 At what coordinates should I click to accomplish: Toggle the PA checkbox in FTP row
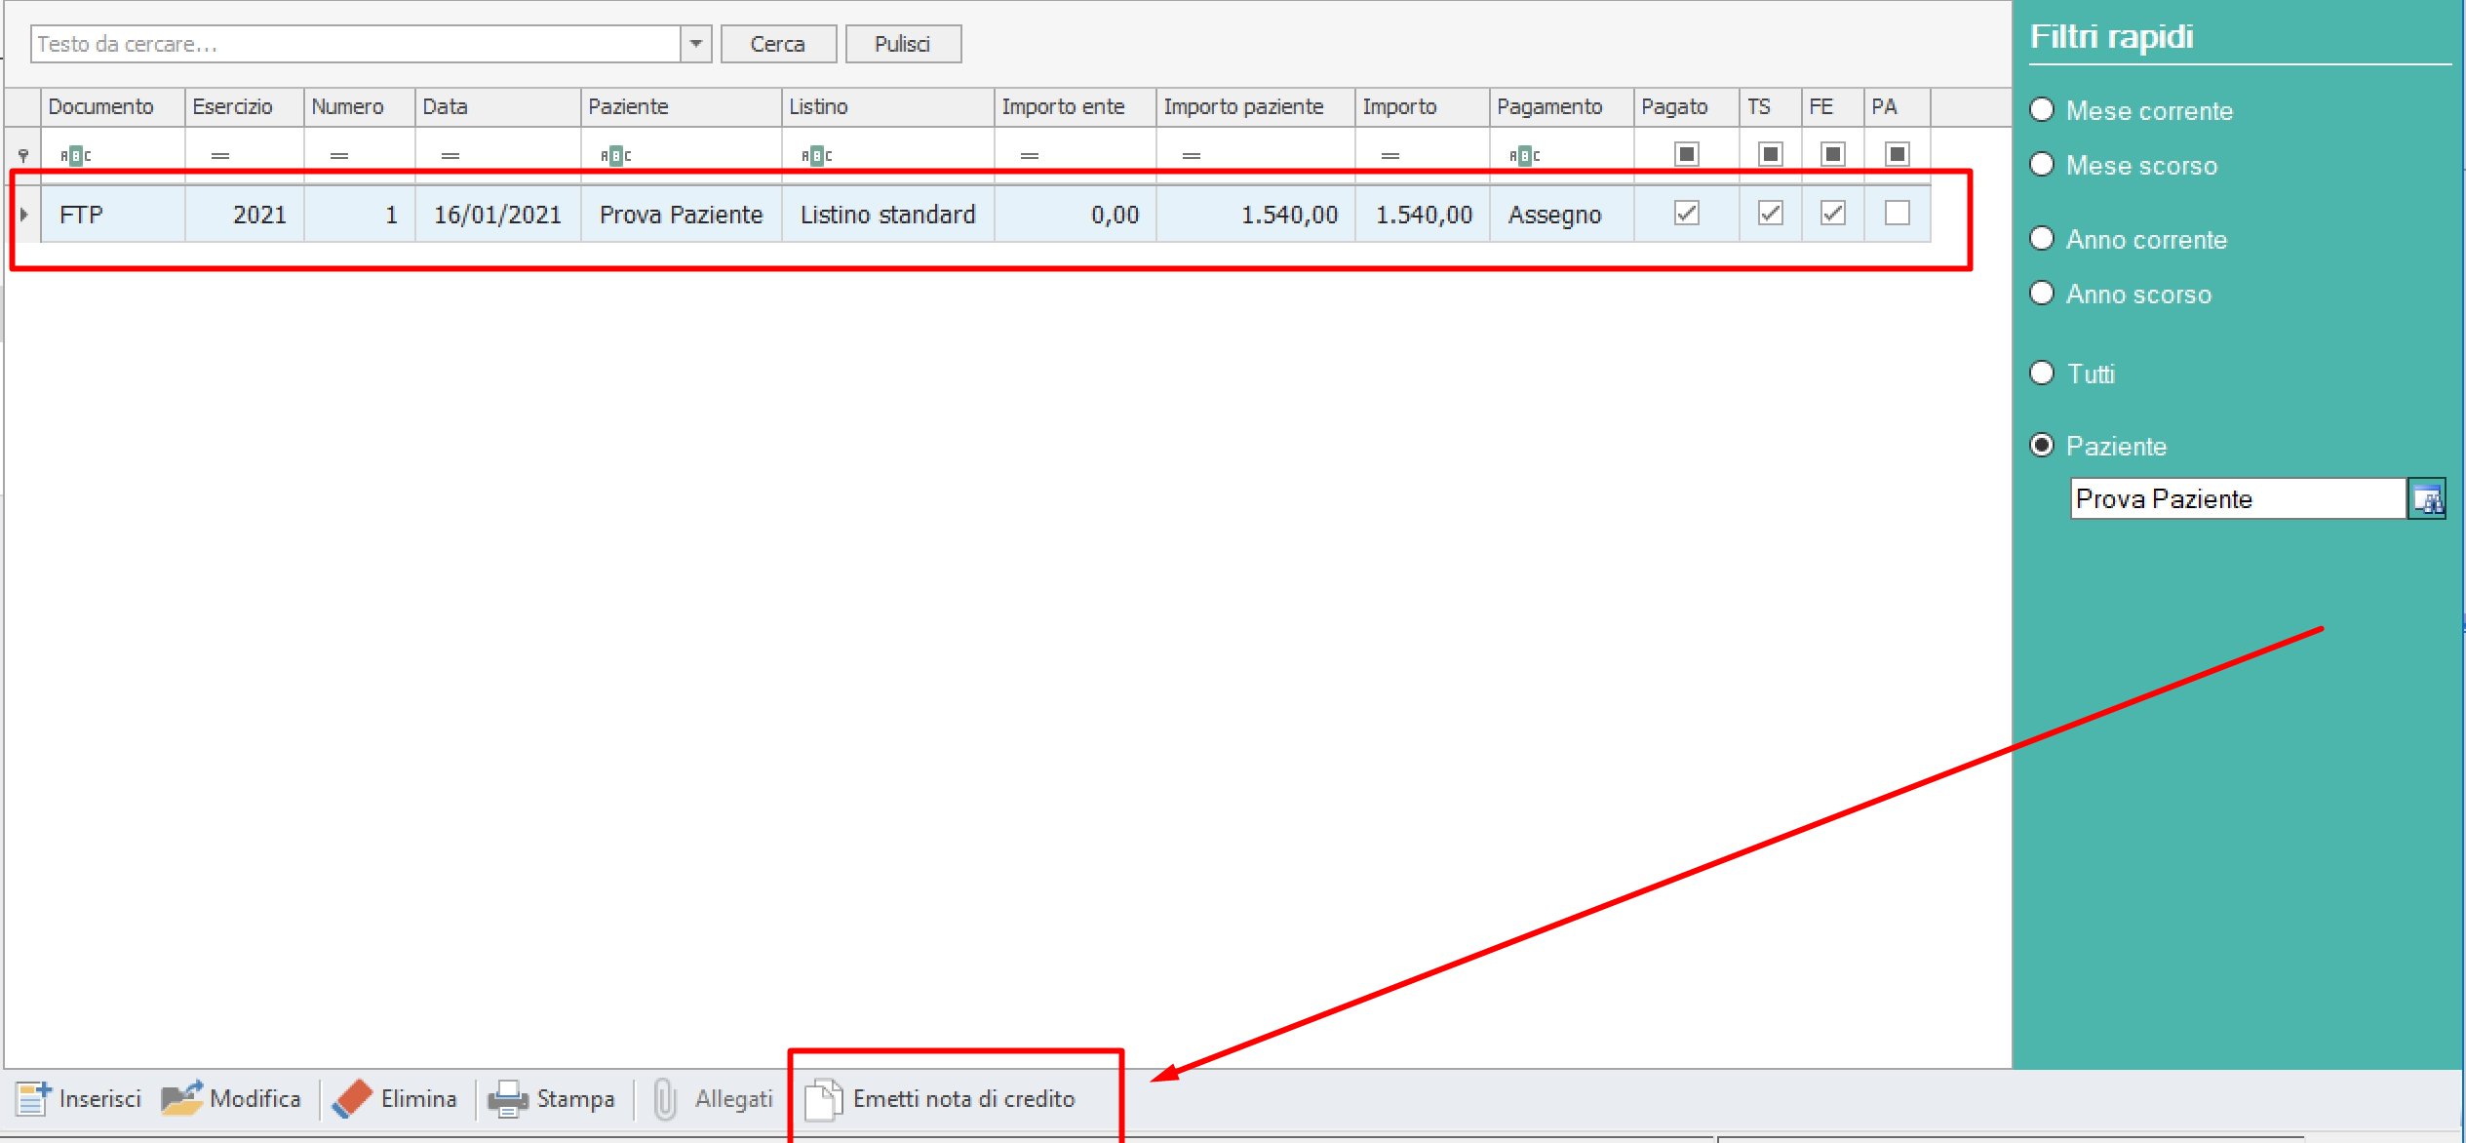(1897, 214)
